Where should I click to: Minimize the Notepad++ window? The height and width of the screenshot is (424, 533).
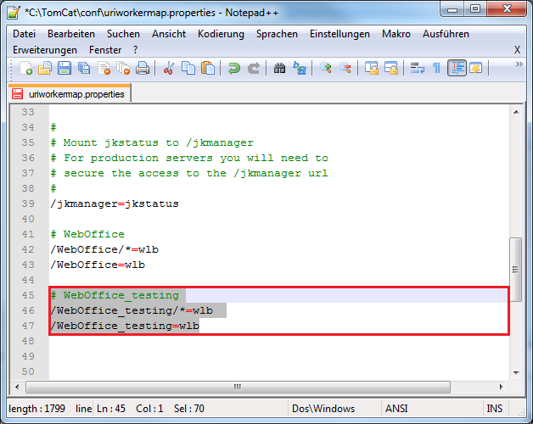(x=452, y=9)
